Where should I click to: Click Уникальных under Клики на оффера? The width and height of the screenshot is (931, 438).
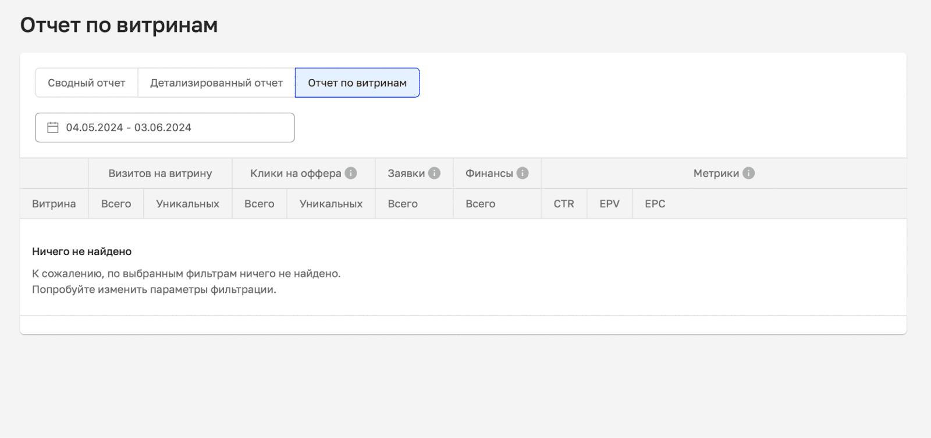[x=331, y=204]
